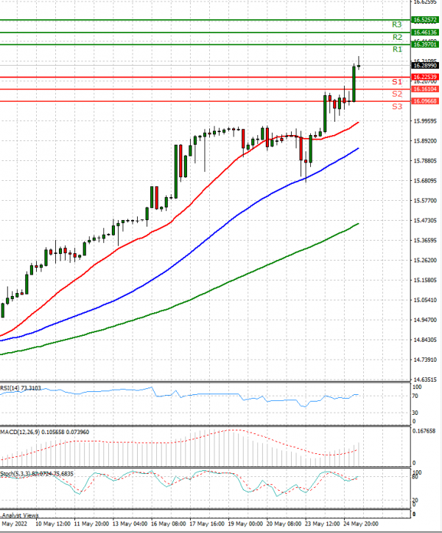Select the 16.22539 red price tag
The height and width of the screenshot is (533, 442).
[x=425, y=78]
